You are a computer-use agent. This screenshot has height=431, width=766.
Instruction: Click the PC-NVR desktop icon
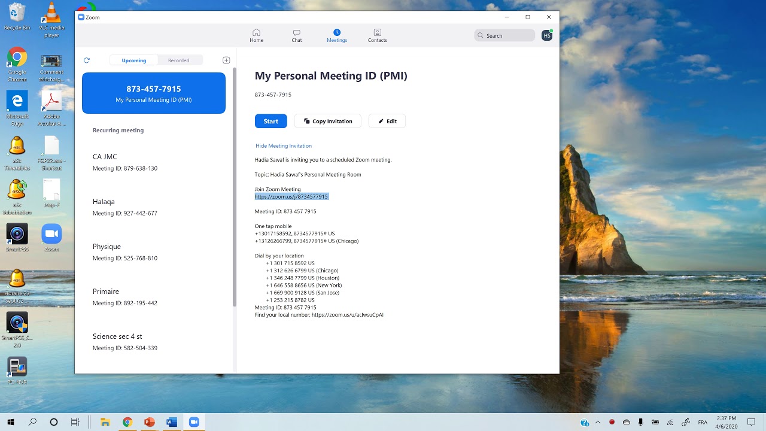[x=17, y=371]
